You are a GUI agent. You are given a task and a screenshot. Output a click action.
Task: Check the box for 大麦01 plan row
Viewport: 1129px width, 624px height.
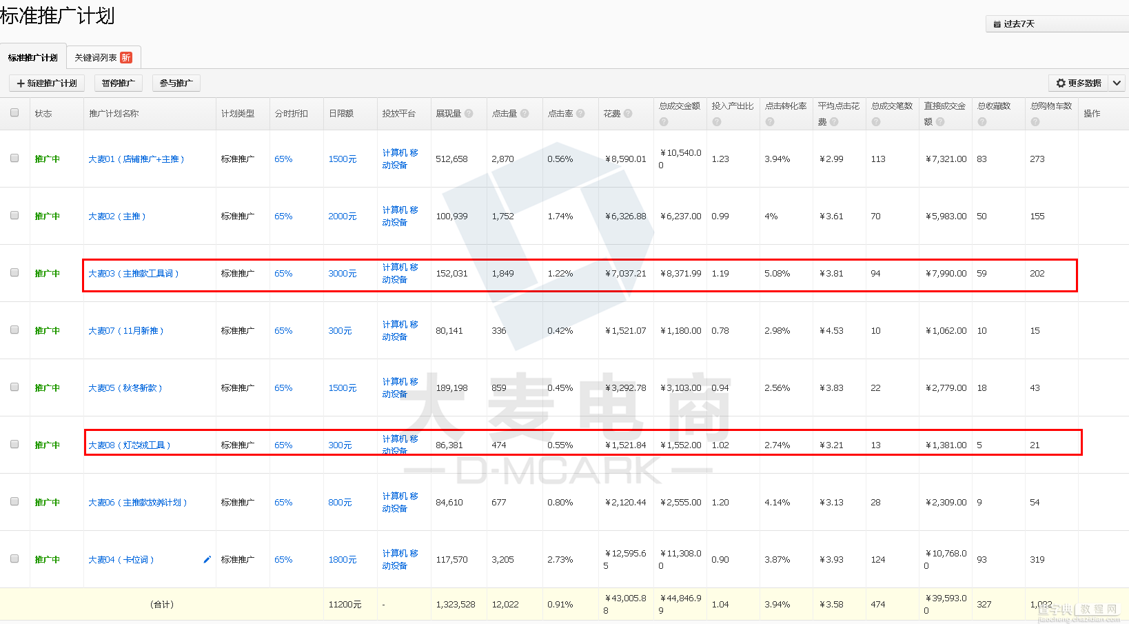(x=14, y=159)
